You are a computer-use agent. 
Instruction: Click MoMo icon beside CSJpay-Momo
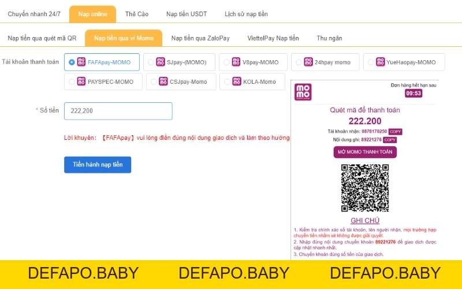tap(163, 81)
